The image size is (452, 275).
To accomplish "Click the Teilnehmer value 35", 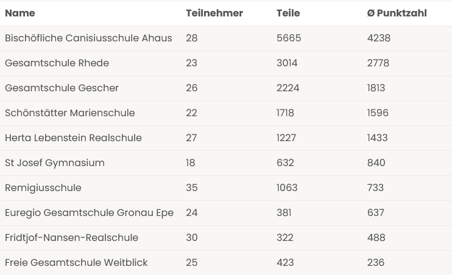I will 192,188.
